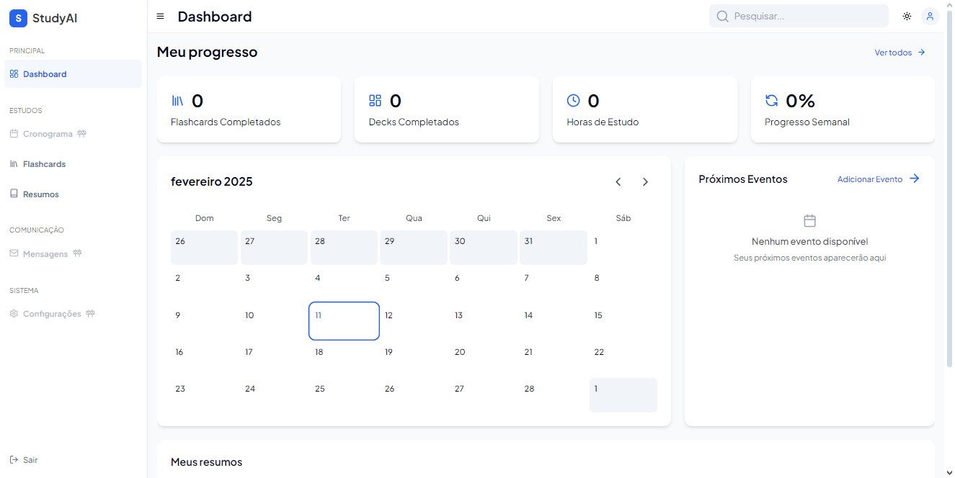Click the Horas de Estudo clock icon
Image resolution: width=955 pixels, height=478 pixels.
(574, 100)
